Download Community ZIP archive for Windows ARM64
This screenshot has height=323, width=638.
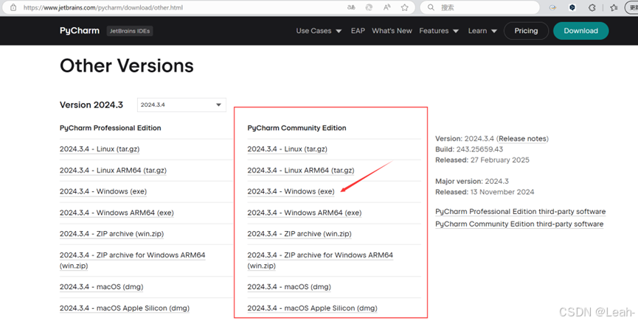coord(320,260)
